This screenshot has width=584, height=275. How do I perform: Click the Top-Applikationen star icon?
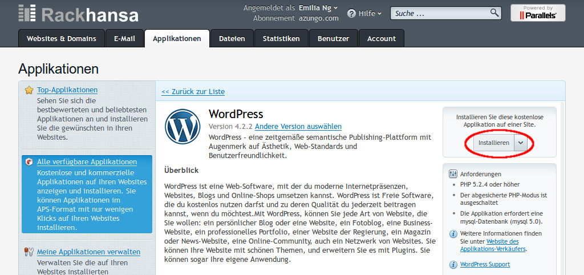29,90
